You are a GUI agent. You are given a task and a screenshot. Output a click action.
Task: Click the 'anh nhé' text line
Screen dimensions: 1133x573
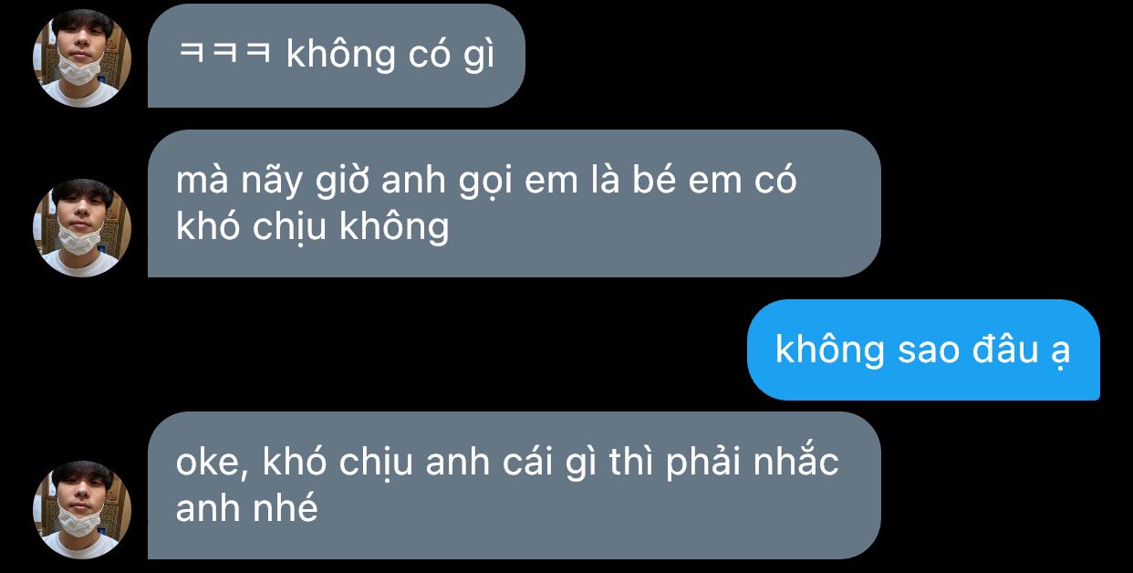246,508
